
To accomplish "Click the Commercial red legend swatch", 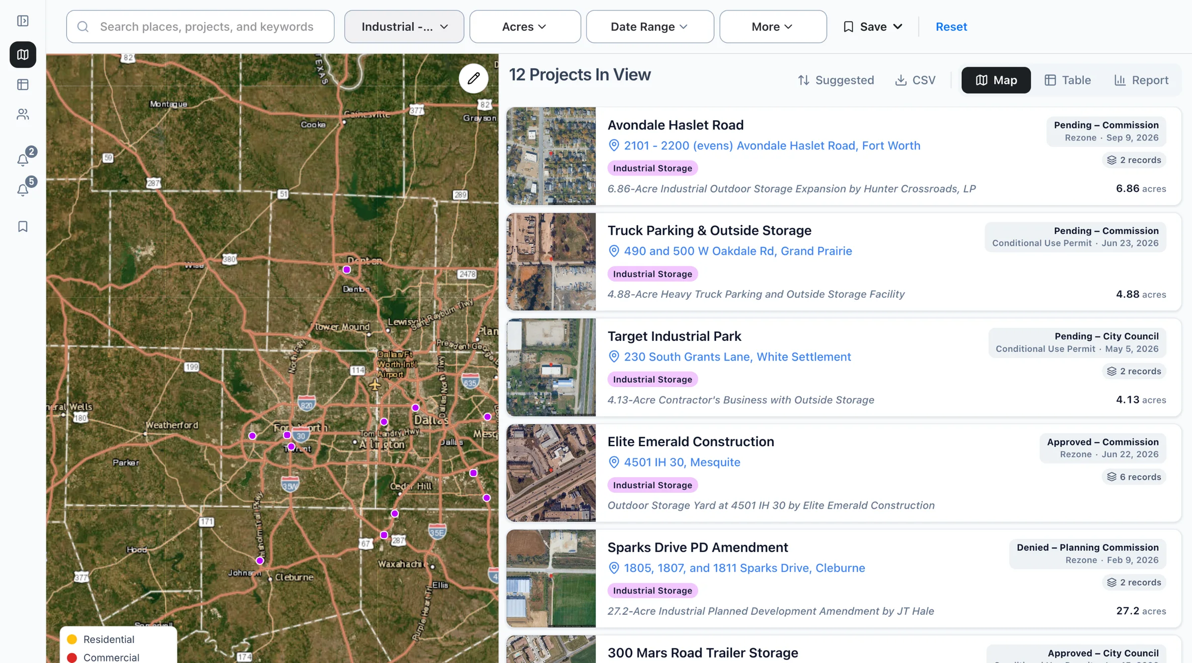I will pos(72,658).
